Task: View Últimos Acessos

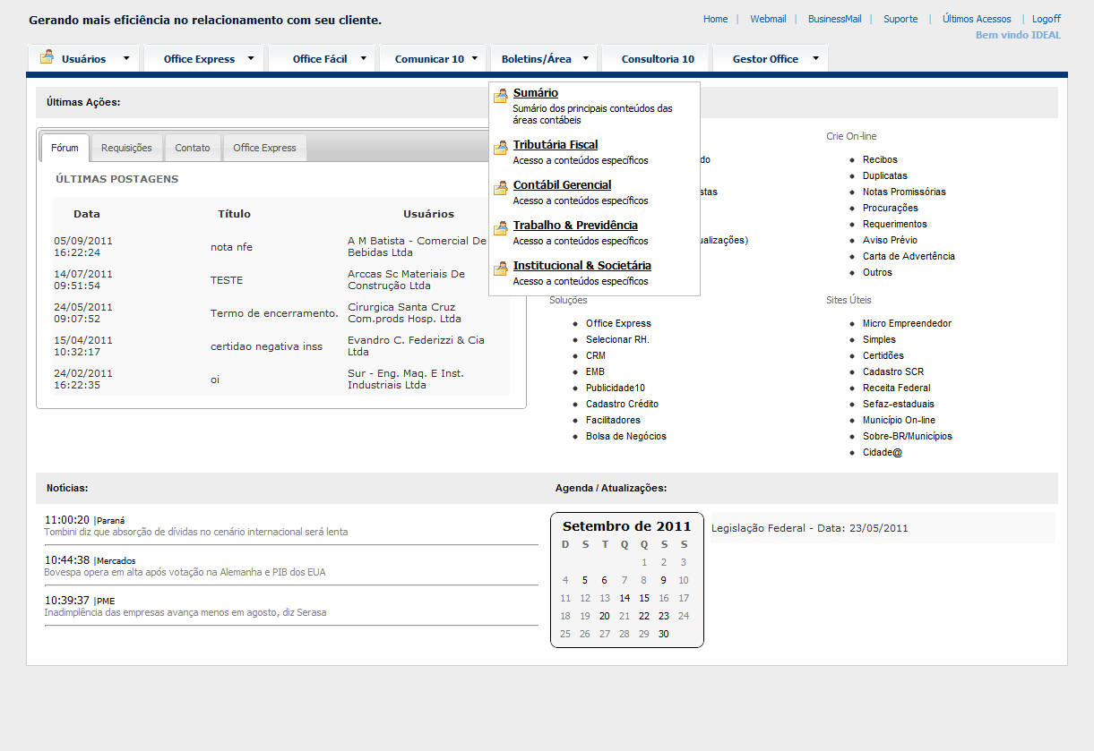Action: pos(977,19)
